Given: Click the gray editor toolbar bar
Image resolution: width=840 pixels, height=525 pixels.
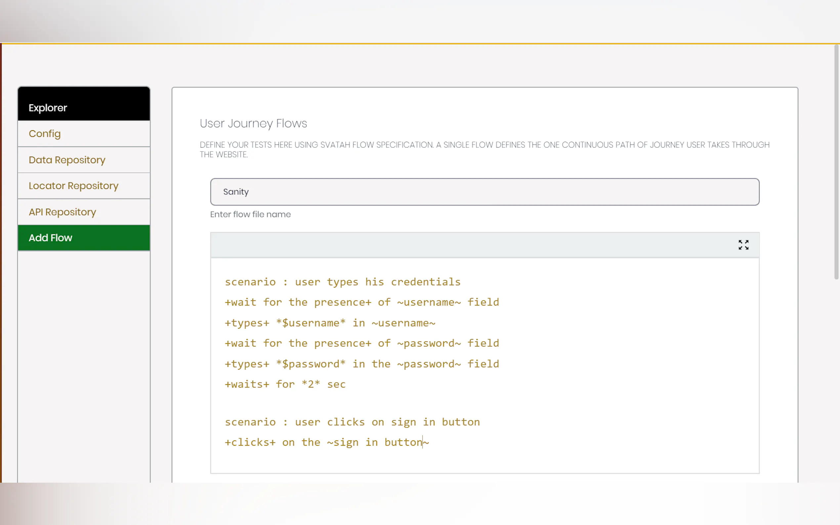Looking at the screenshot, I should 451,245.
